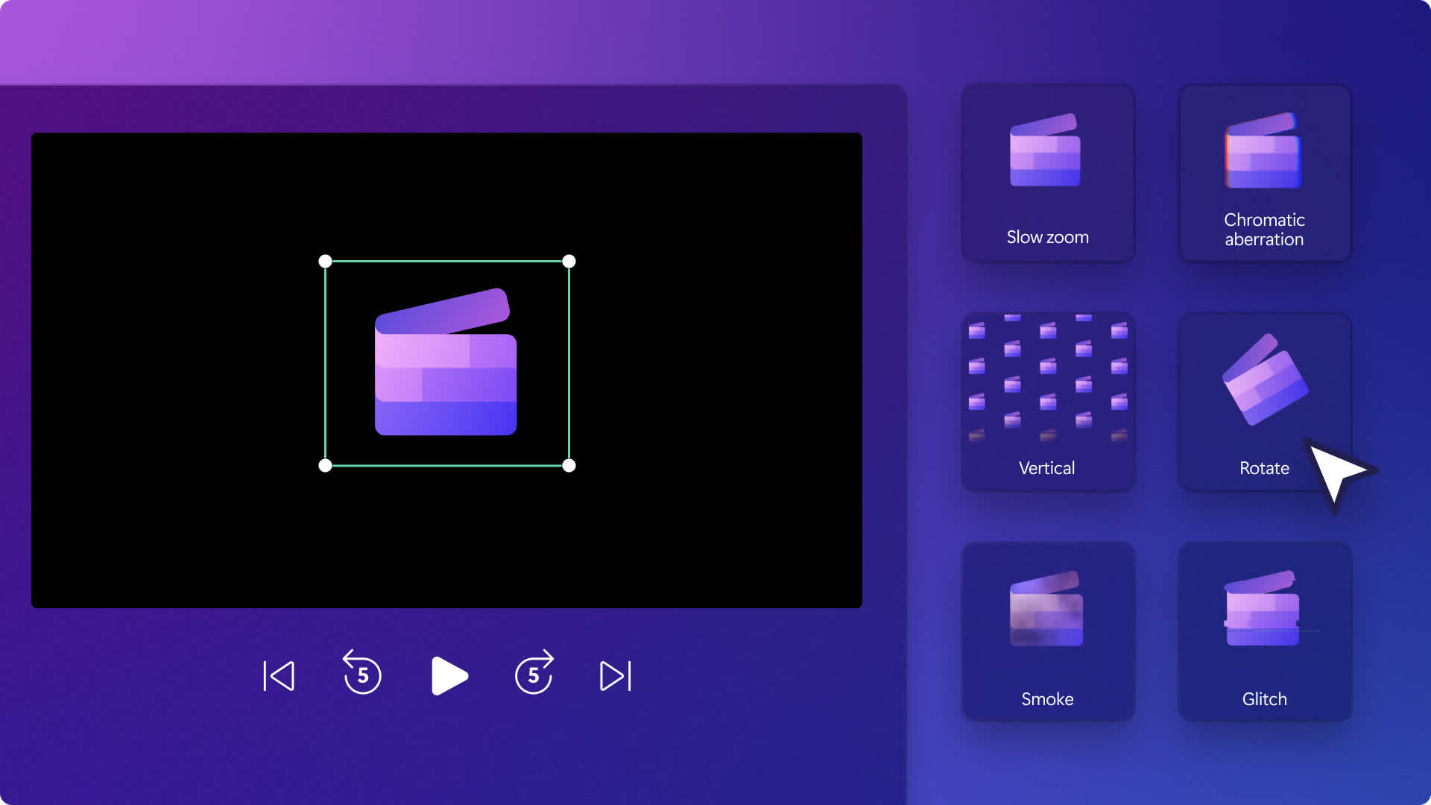This screenshot has height=805, width=1431.
Task: Apply the Slow zoom effect
Action: point(1048,173)
